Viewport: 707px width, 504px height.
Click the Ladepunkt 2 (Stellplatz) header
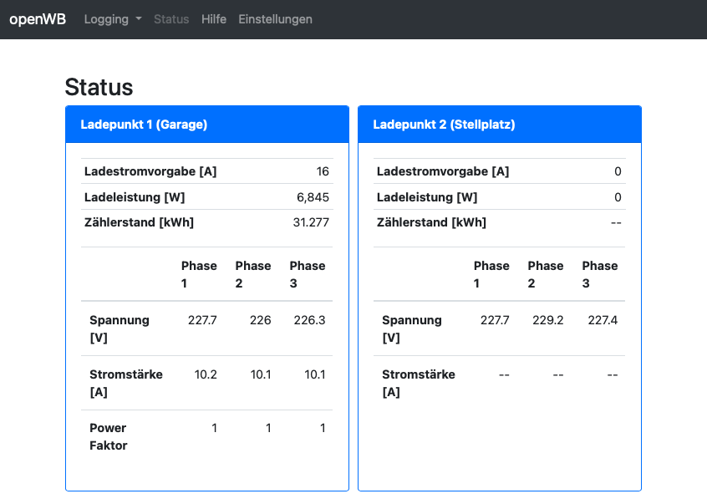point(444,125)
